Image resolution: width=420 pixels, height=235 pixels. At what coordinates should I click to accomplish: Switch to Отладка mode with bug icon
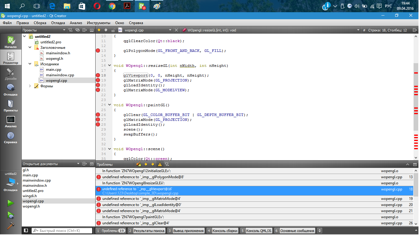[x=11, y=89]
